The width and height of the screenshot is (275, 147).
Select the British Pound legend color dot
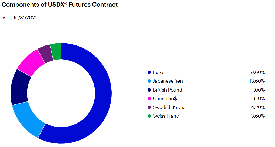pos(149,90)
